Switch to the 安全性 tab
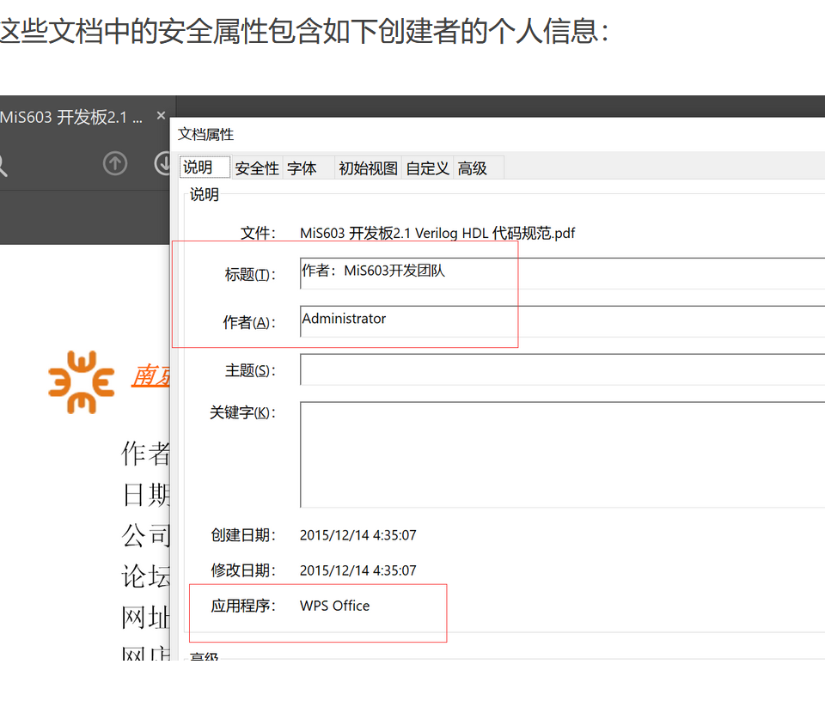 [257, 168]
